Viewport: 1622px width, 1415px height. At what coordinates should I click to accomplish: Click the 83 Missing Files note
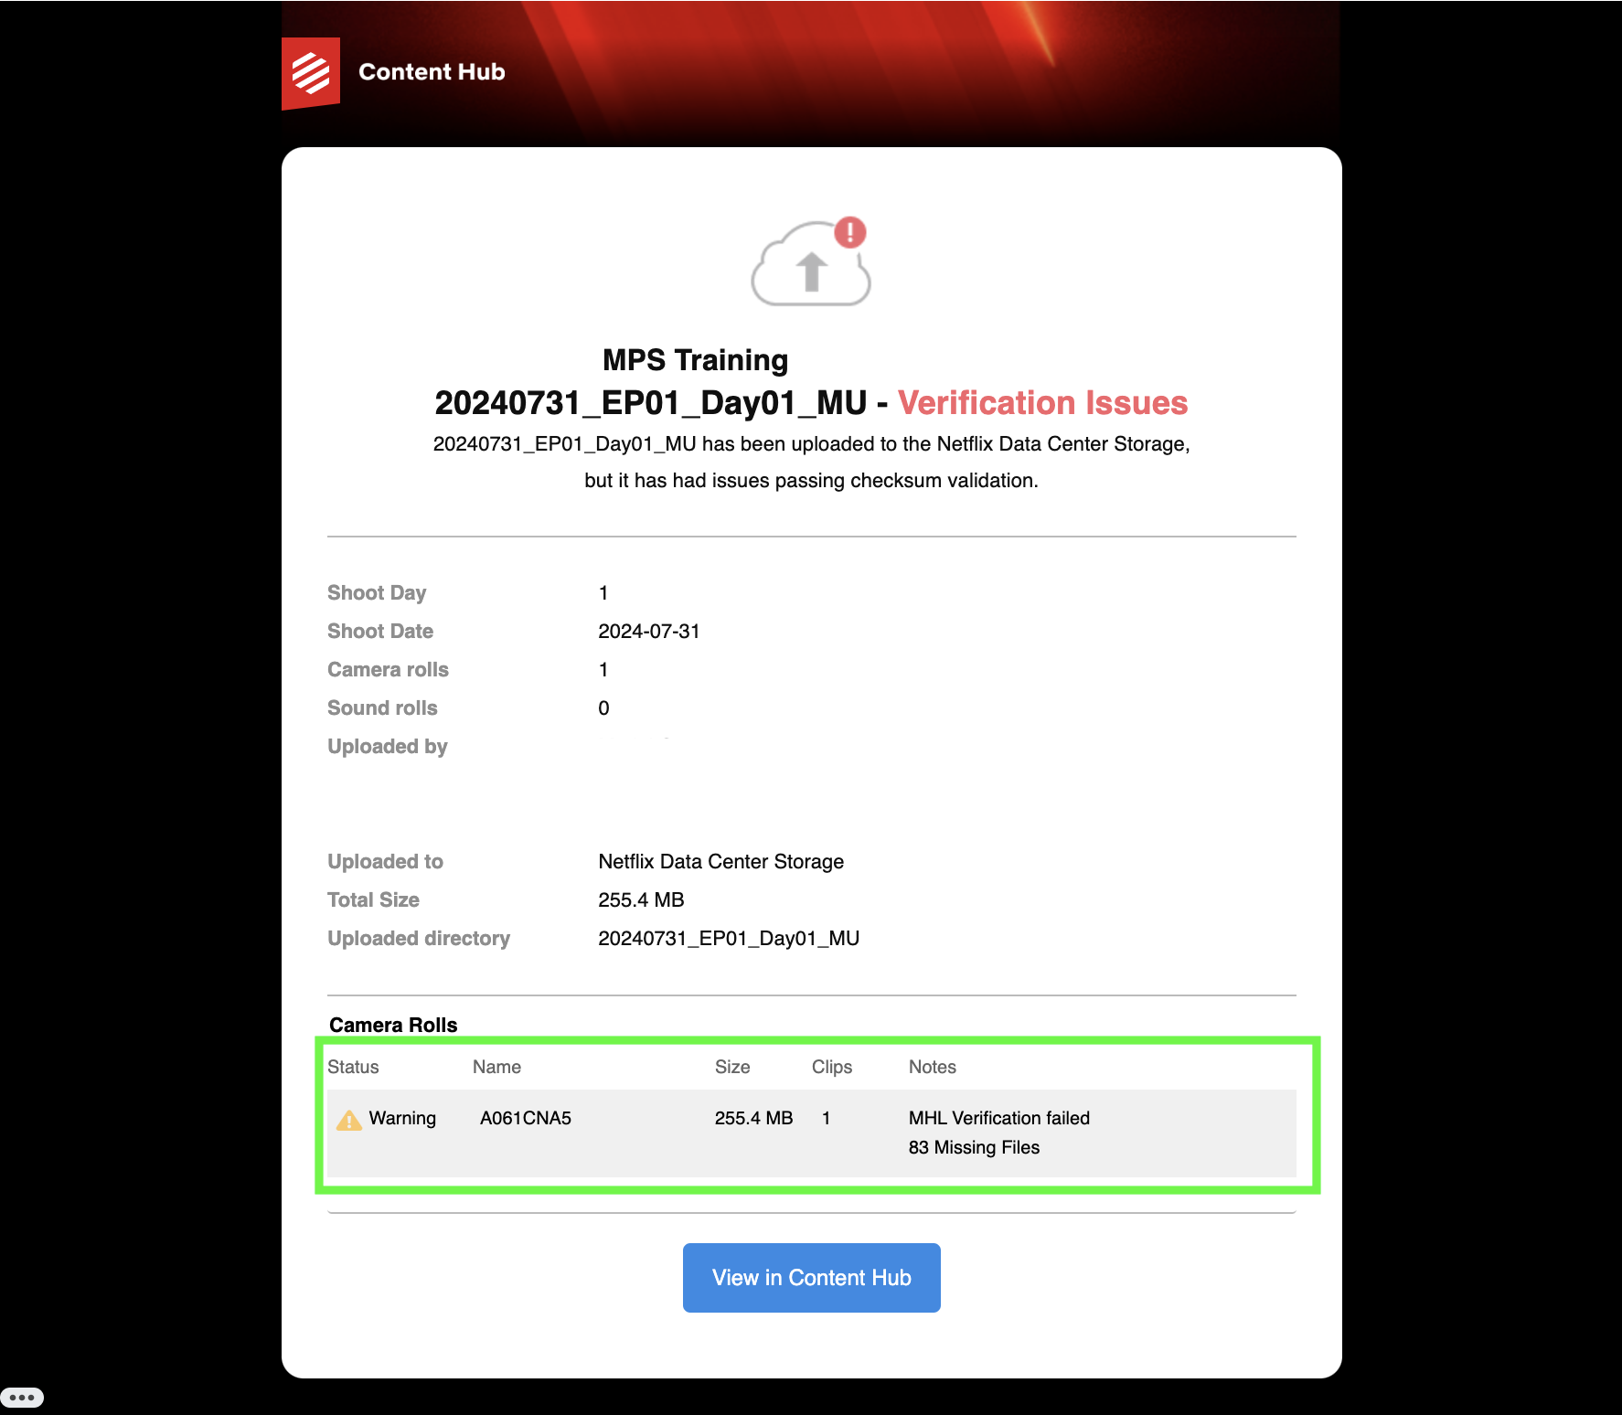974,1147
